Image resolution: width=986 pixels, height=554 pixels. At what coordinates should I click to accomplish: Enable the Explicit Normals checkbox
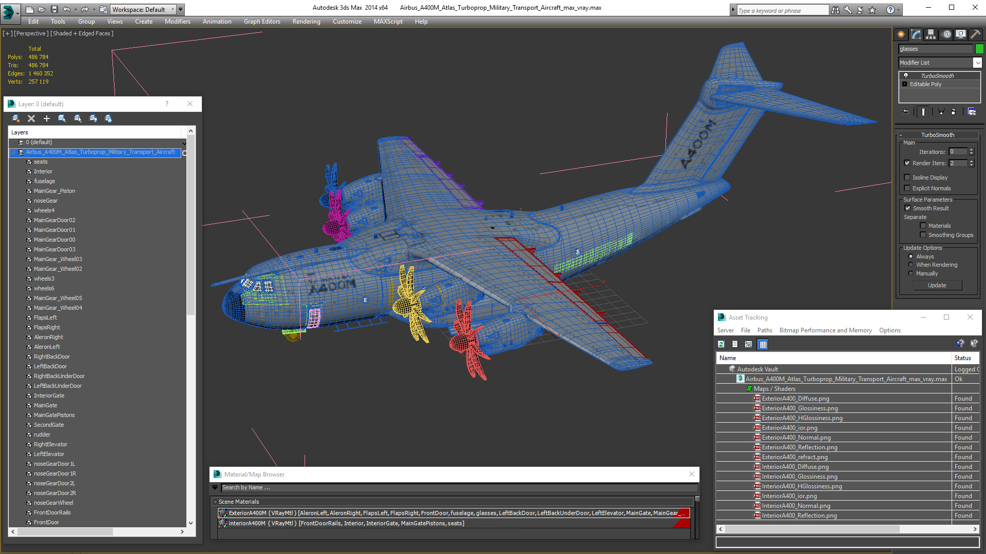tap(907, 188)
